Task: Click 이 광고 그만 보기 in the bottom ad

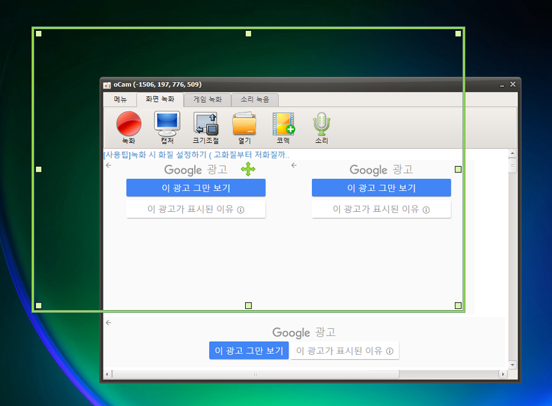Action: (x=249, y=351)
